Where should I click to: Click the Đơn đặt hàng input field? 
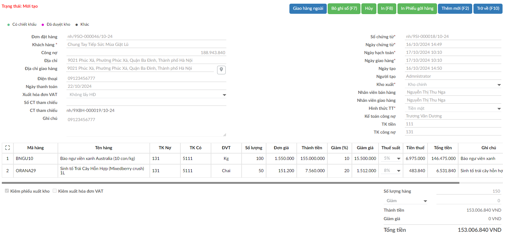point(146,36)
